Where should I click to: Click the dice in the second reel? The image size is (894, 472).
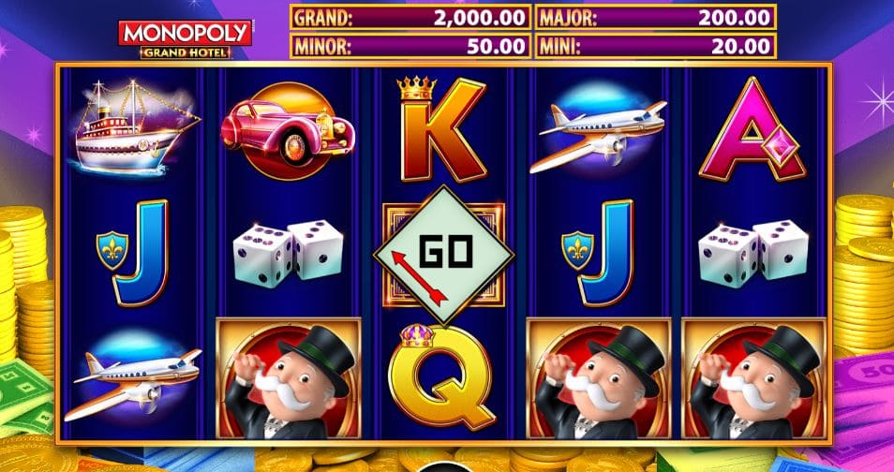[x=288, y=254]
